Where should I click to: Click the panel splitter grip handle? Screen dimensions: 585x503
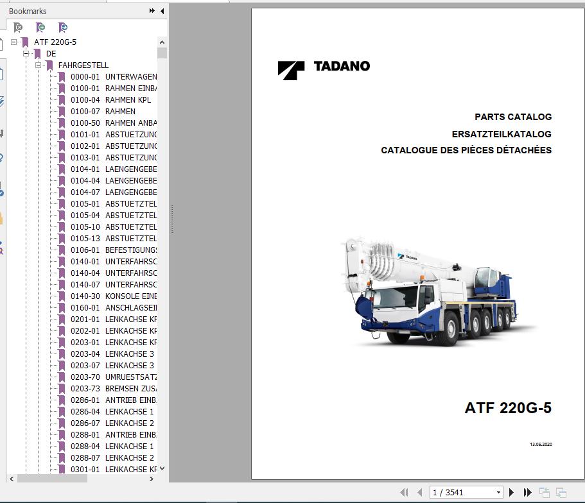pos(171,219)
